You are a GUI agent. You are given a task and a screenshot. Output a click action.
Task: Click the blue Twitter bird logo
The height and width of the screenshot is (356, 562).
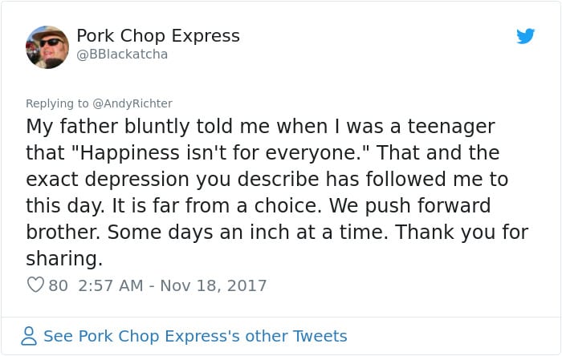(x=525, y=36)
